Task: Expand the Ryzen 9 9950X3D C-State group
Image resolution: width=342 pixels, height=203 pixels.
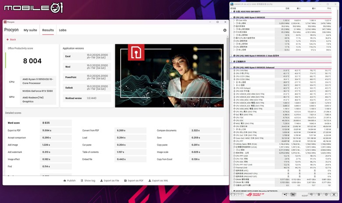Action: click(x=232, y=56)
